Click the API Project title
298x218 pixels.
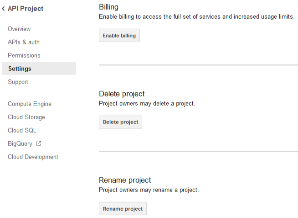[x=26, y=9]
